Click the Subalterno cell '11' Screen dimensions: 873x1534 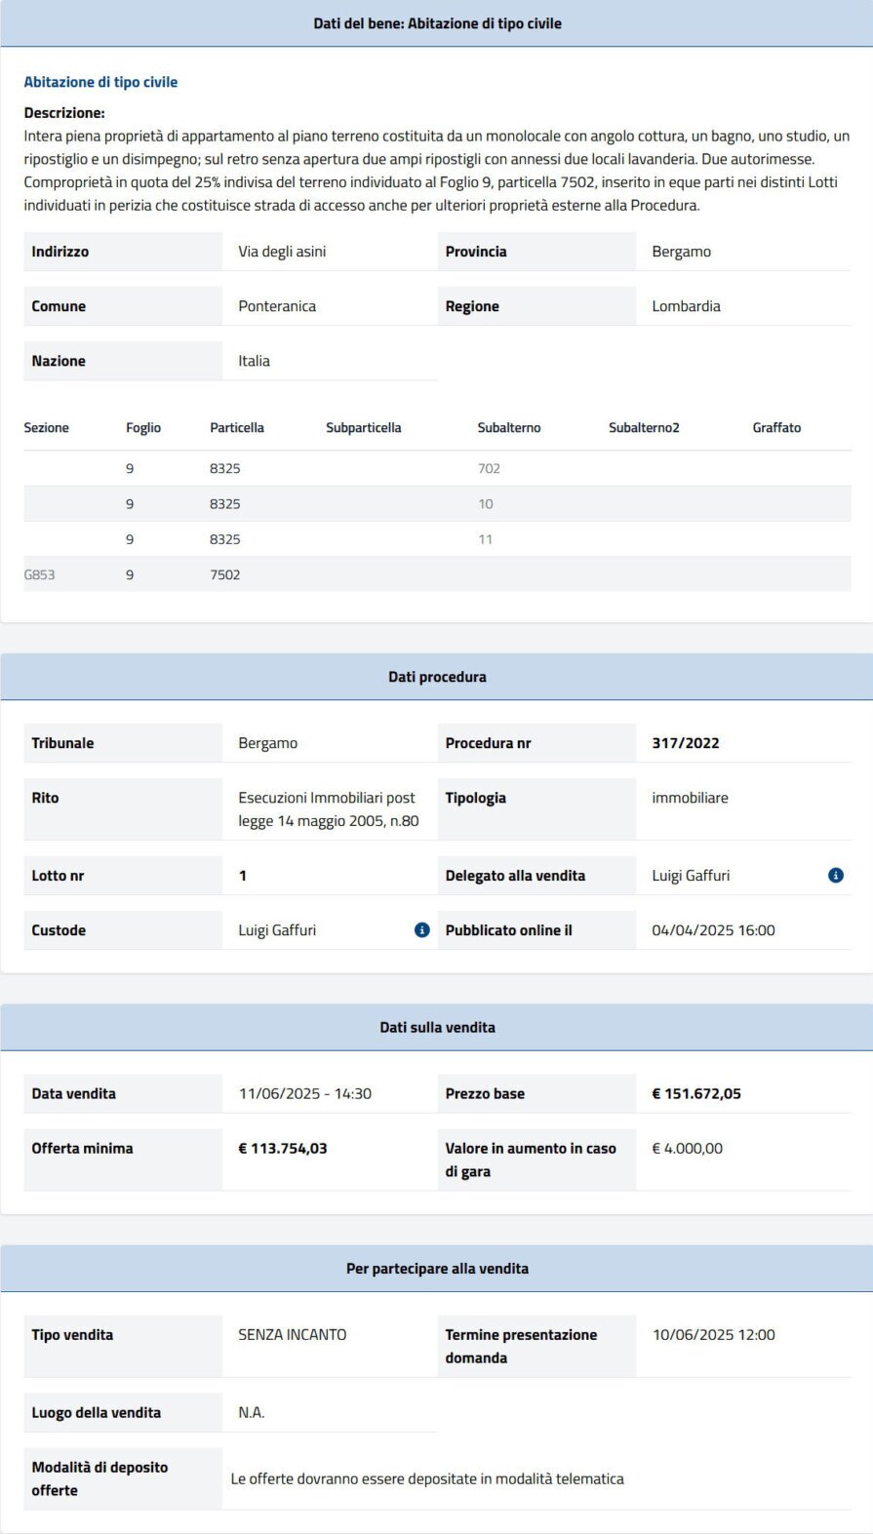[x=485, y=539]
